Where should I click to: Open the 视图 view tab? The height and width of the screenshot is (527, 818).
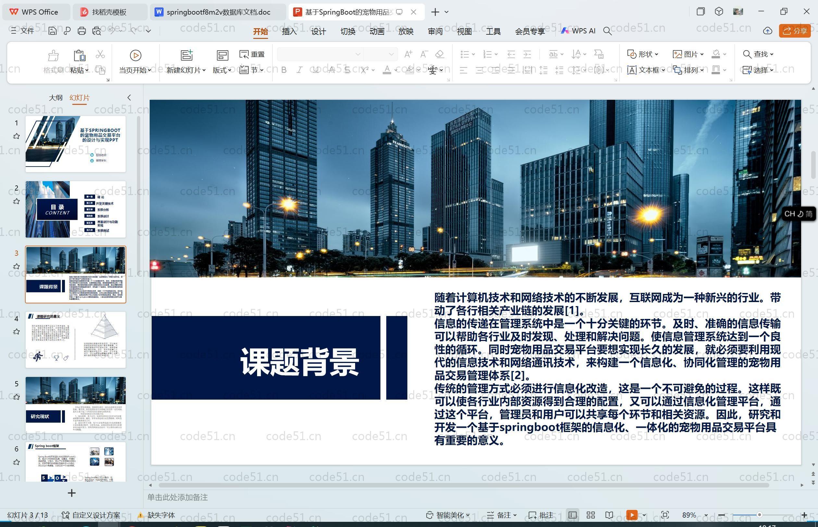coord(464,31)
